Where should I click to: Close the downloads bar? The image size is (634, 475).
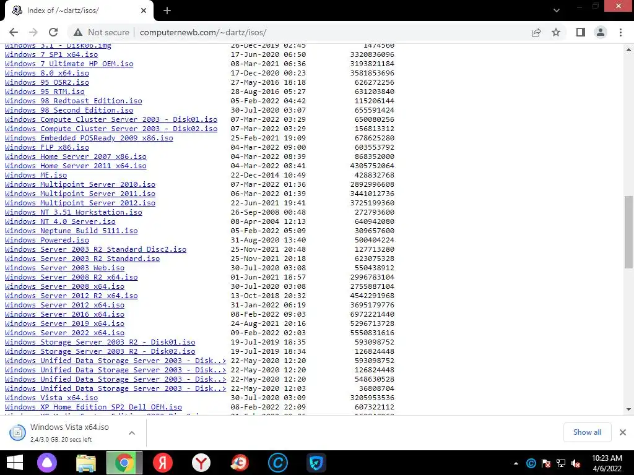click(623, 432)
